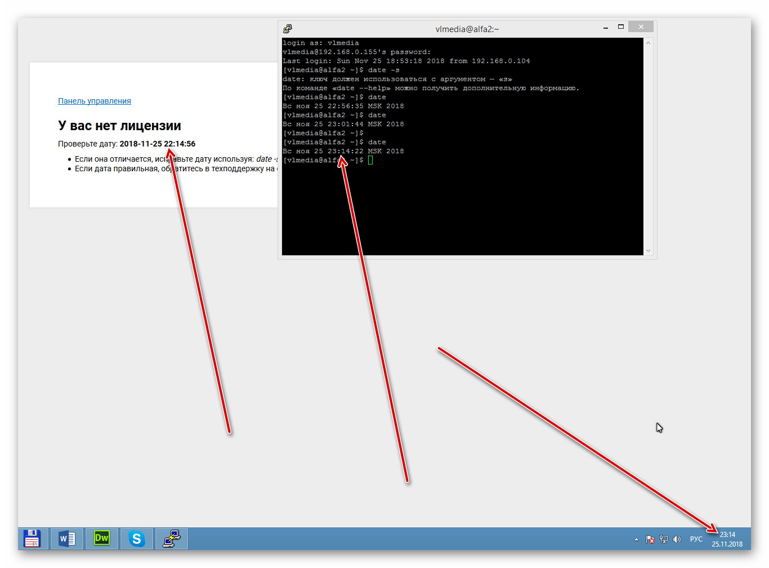Open Dreamweaver from the taskbar
The height and width of the screenshot is (568, 769).
102,539
